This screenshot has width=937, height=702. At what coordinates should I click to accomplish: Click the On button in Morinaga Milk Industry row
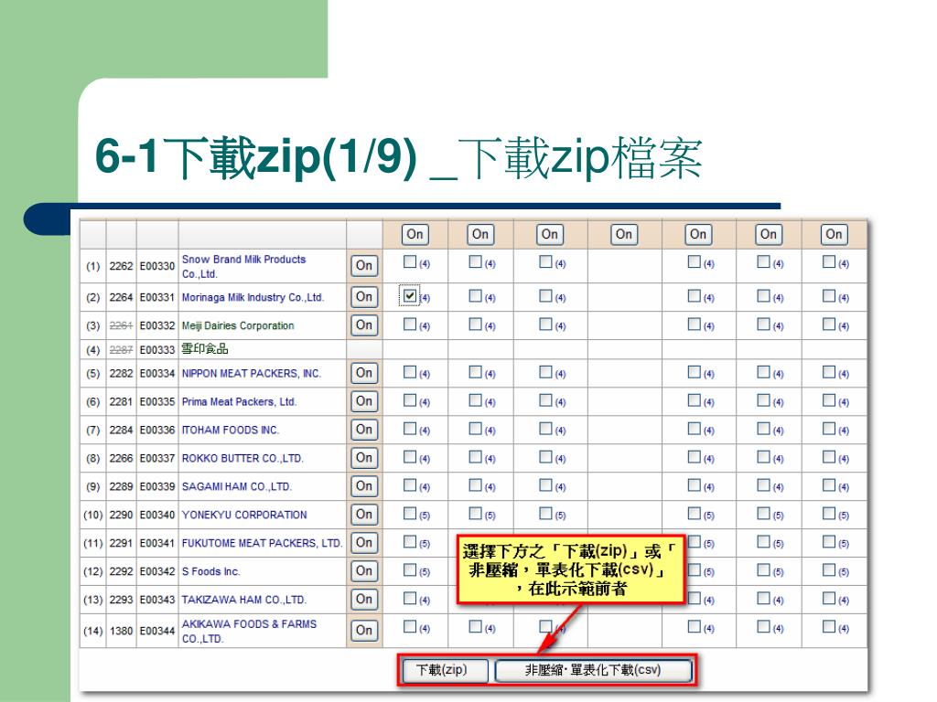point(364,297)
